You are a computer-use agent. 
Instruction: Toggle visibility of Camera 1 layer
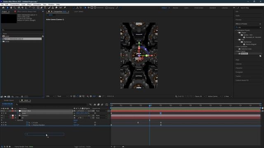pyautogui.click(x=2, y=116)
